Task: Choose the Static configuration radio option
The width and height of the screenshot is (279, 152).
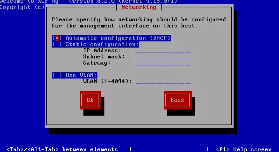Action: (x=95, y=44)
